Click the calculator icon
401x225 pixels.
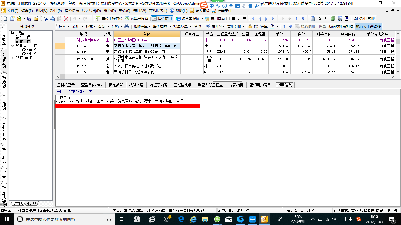pyautogui.click(x=313, y=18)
